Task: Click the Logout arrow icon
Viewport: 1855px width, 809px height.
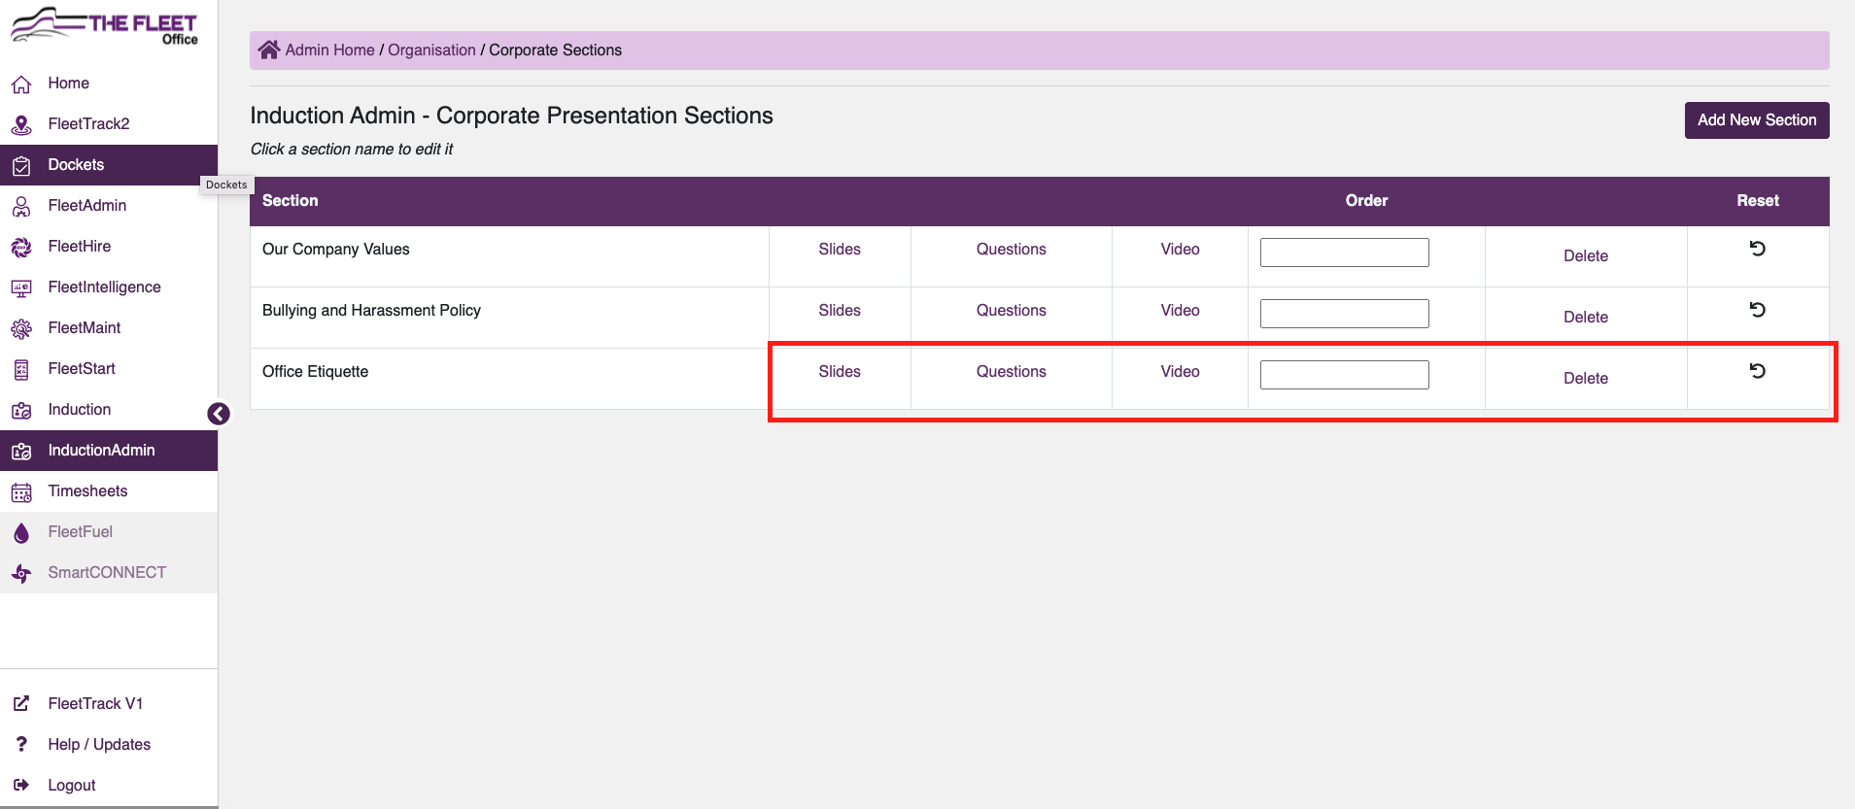Action: [x=21, y=785]
